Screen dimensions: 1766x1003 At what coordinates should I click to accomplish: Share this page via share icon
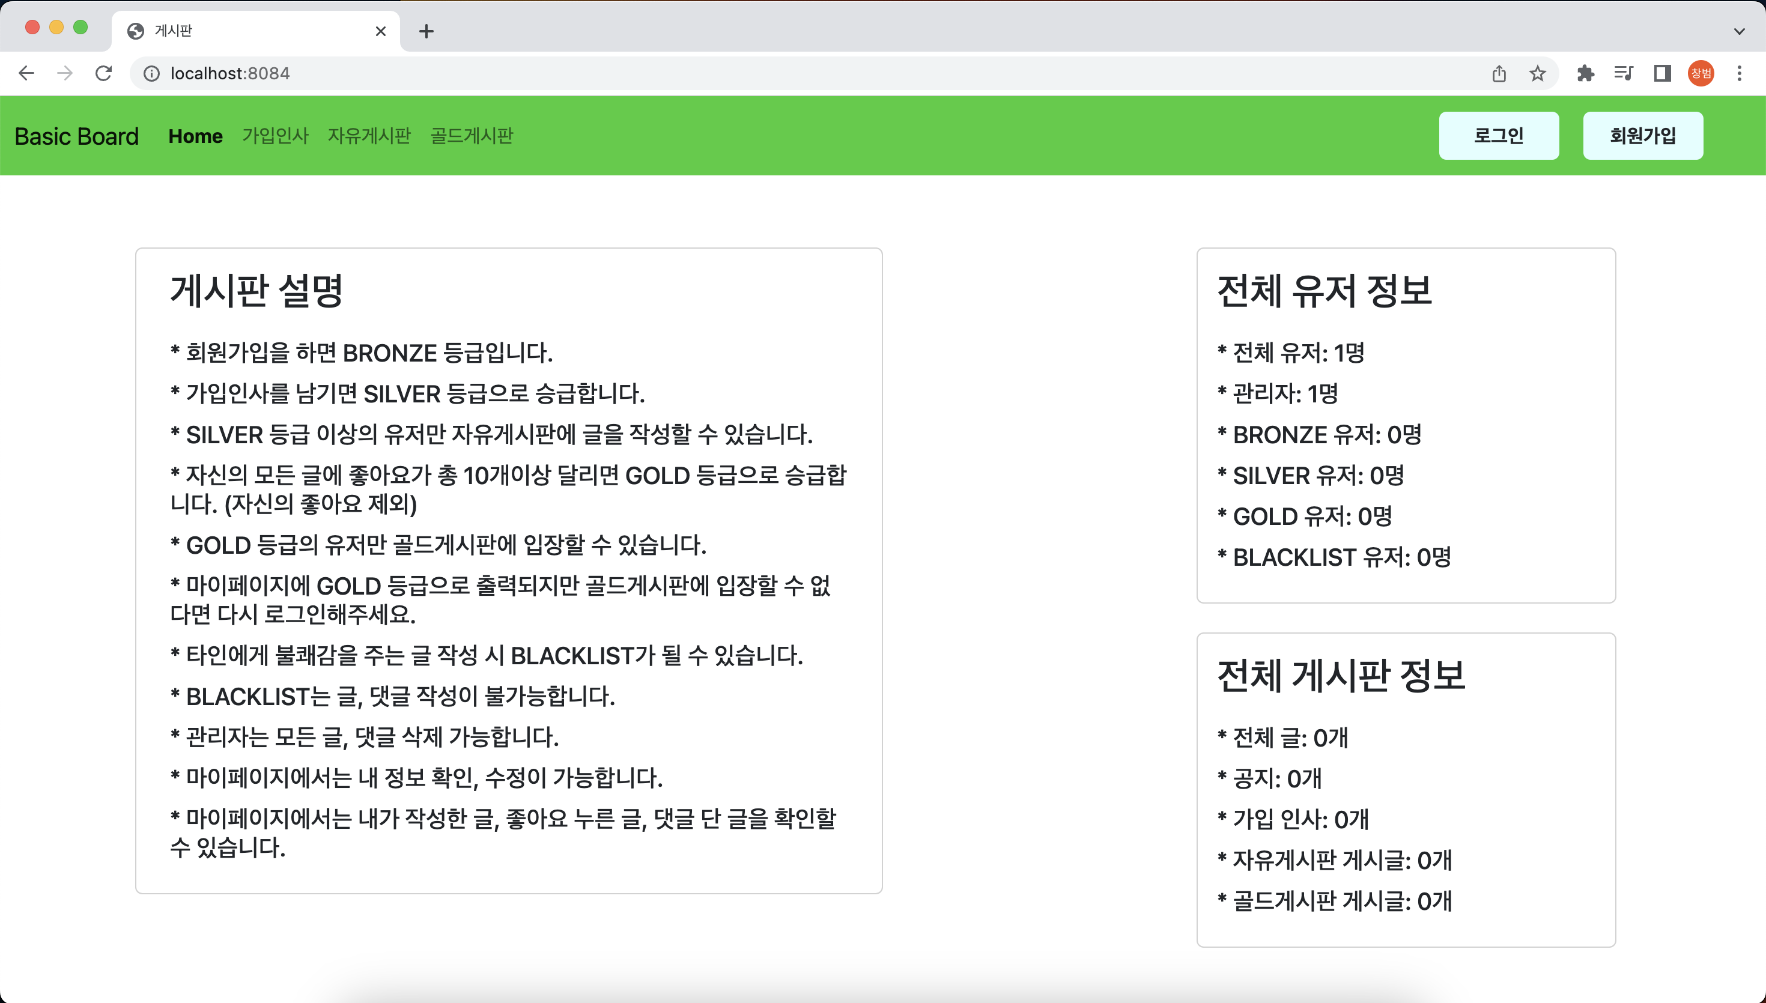click(1499, 73)
